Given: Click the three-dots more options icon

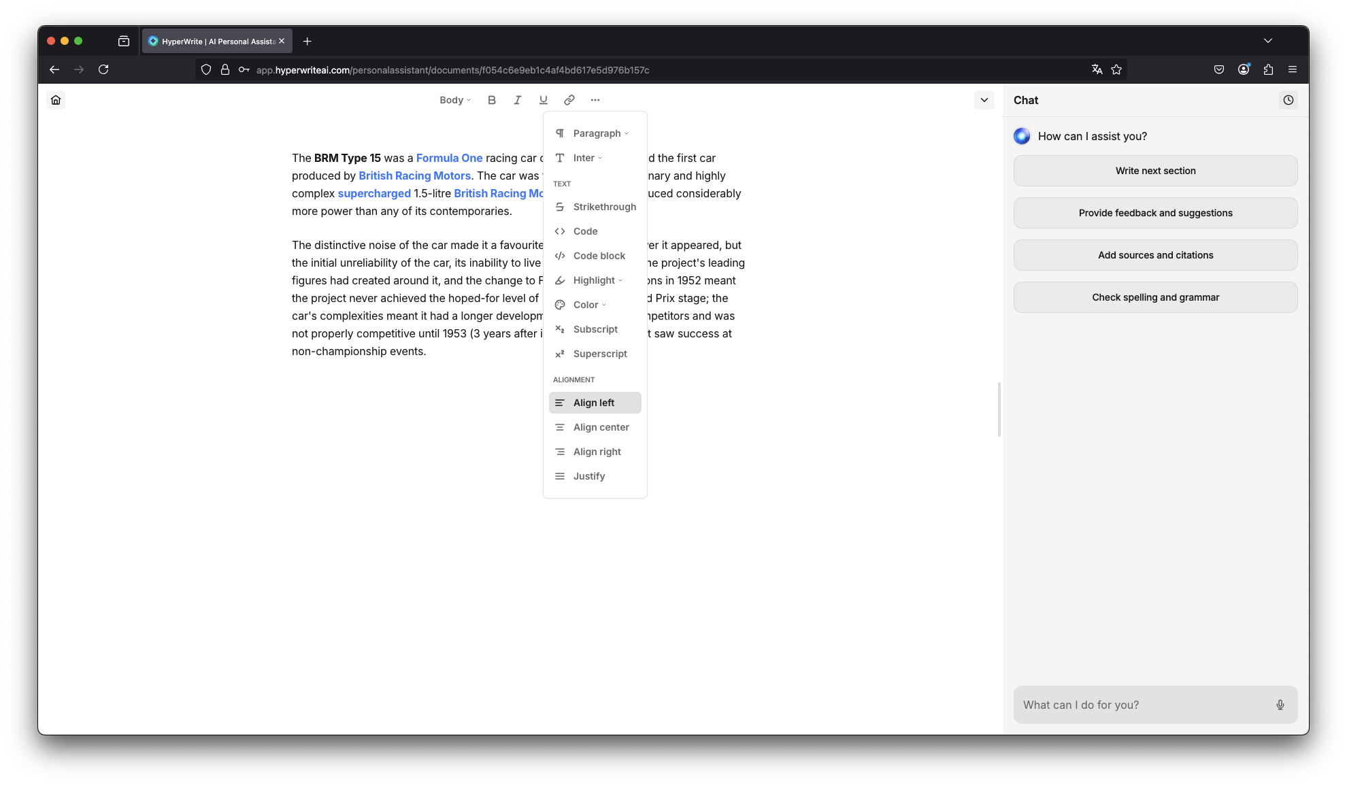Looking at the screenshot, I should point(595,100).
